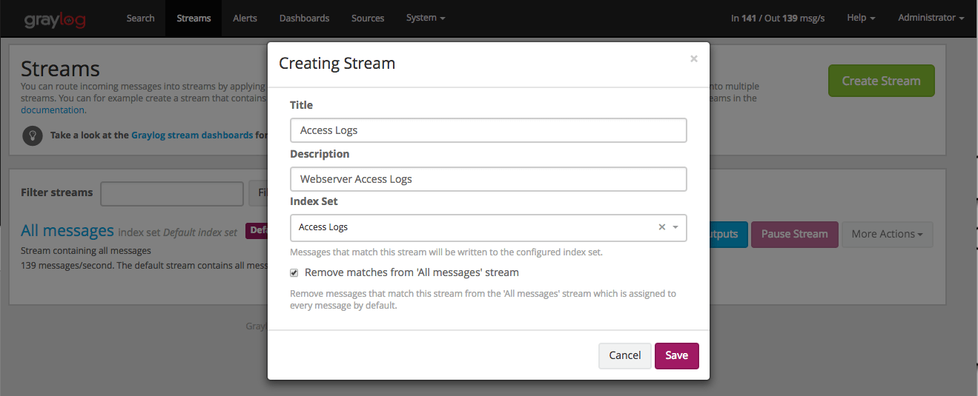
Task: Click the 'Index Set' field label
Action: [314, 201]
